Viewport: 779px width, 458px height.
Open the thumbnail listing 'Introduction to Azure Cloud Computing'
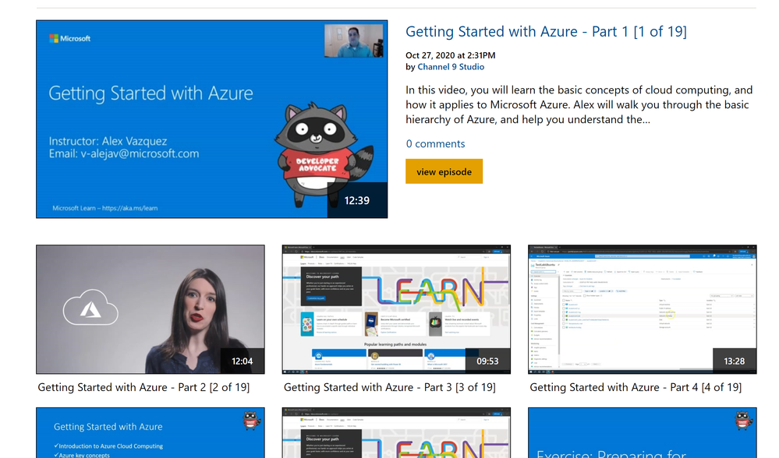pyautogui.click(x=150, y=433)
